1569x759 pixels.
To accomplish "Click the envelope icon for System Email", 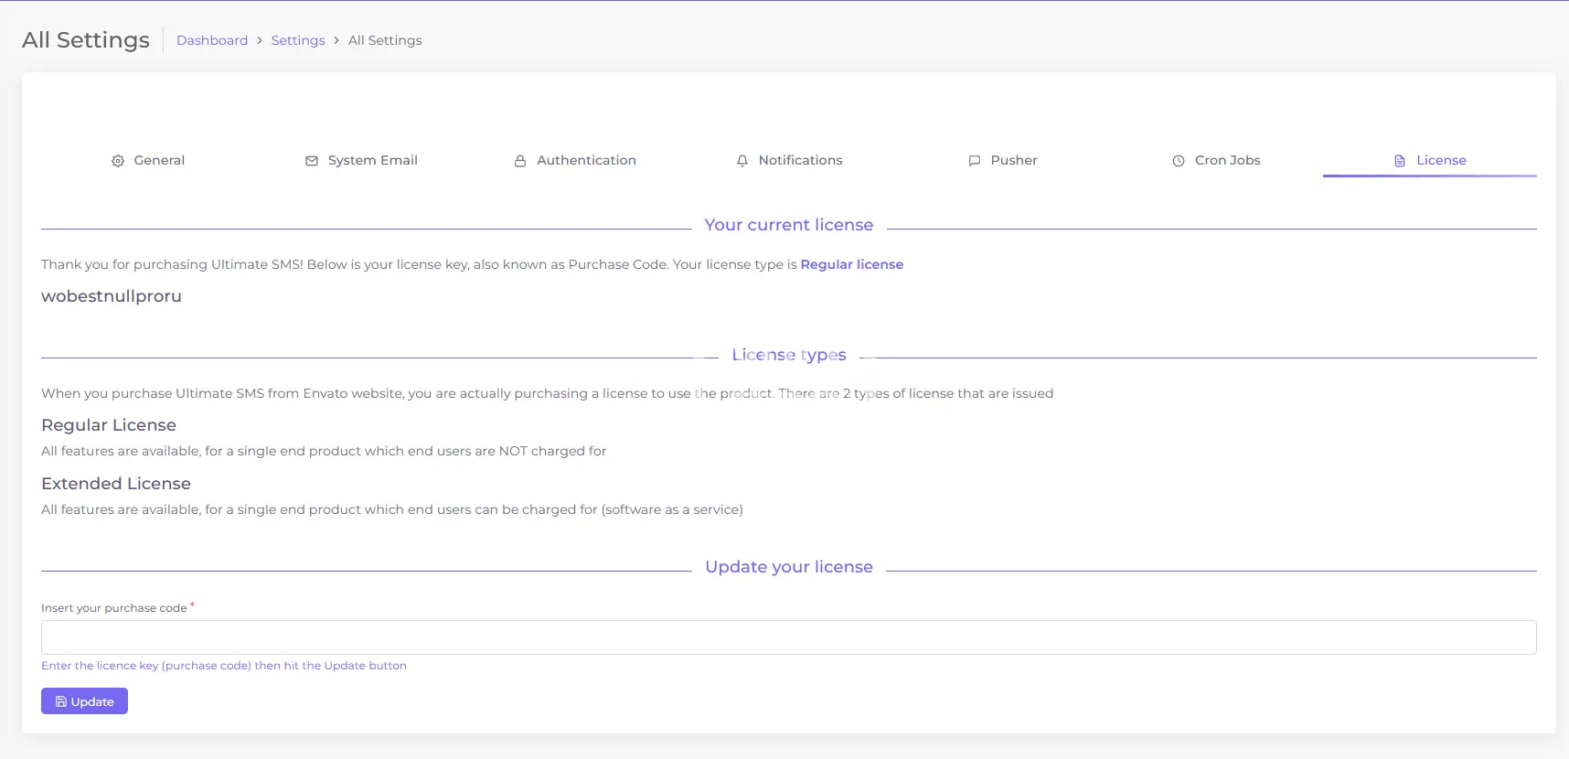I will point(312,161).
